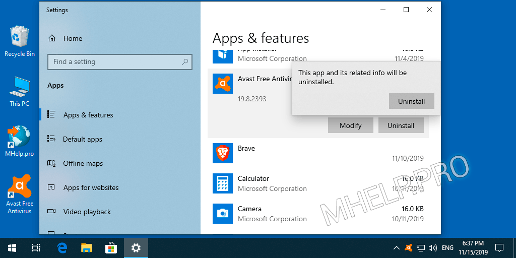
Task: Open File Explorer from taskbar
Action: point(87,248)
